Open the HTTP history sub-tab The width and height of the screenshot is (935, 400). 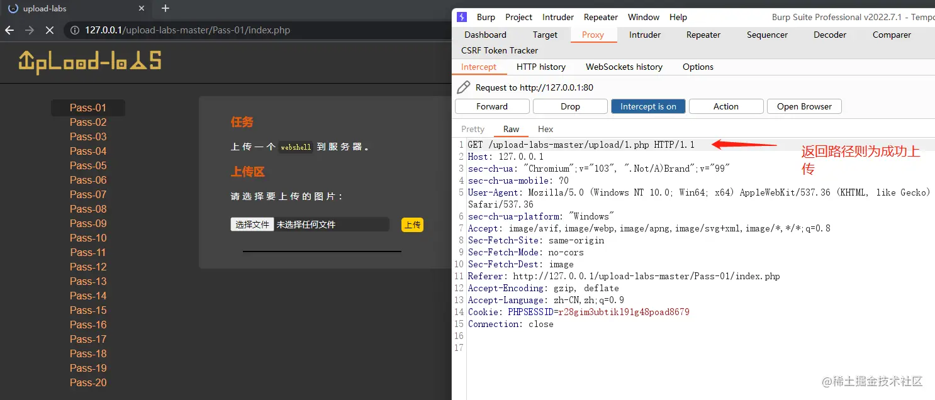[x=541, y=67]
